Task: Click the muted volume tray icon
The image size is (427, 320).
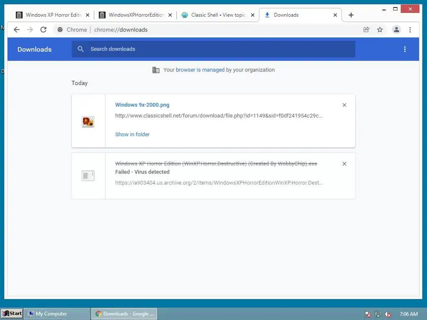Action: (388, 314)
